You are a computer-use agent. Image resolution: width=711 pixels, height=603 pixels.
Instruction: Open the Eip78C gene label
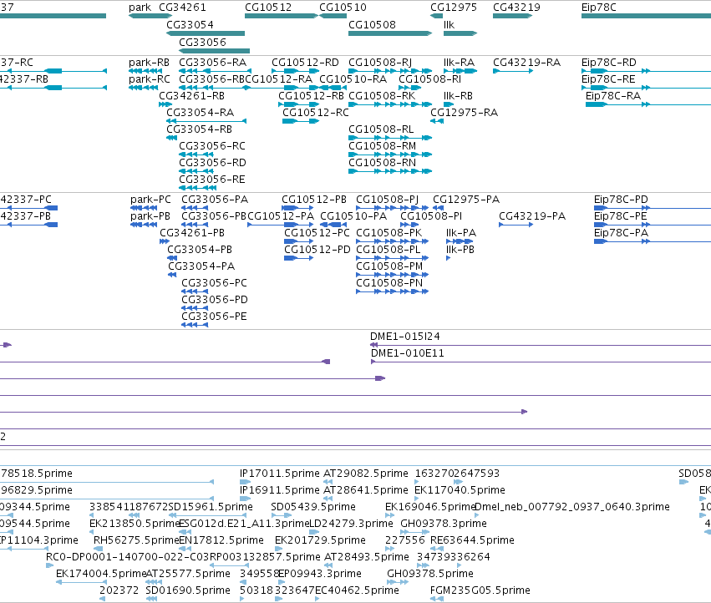point(598,8)
